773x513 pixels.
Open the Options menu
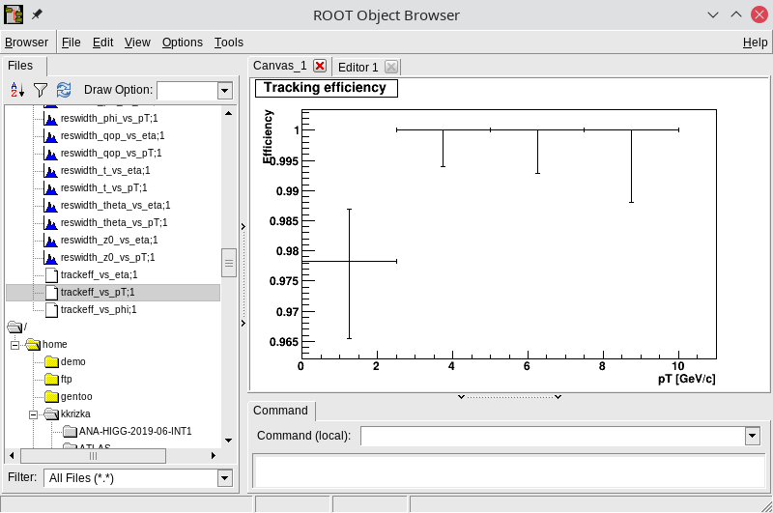tap(183, 43)
